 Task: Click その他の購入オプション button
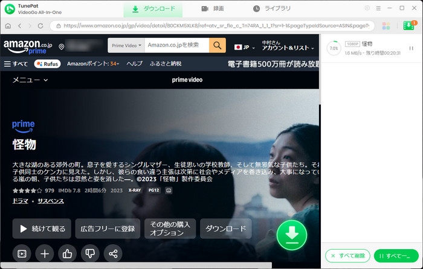170,229
